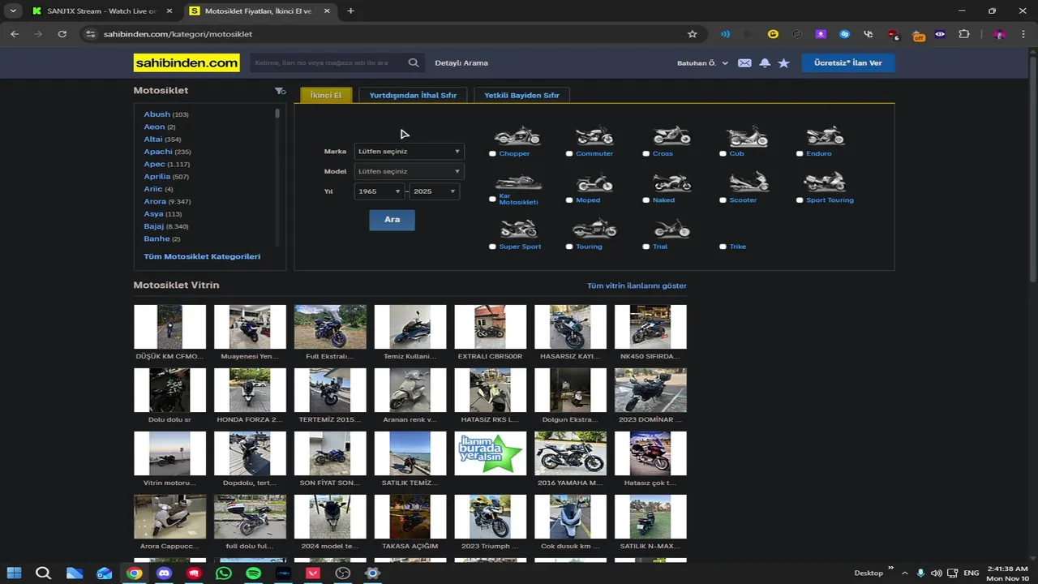The width and height of the screenshot is (1038, 584).
Task: Click Ücretsiz İlan Ver button
Action: click(848, 62)
